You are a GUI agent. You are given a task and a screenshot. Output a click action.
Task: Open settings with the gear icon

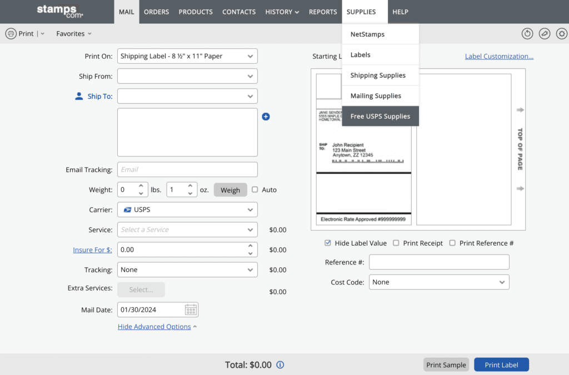562,34
